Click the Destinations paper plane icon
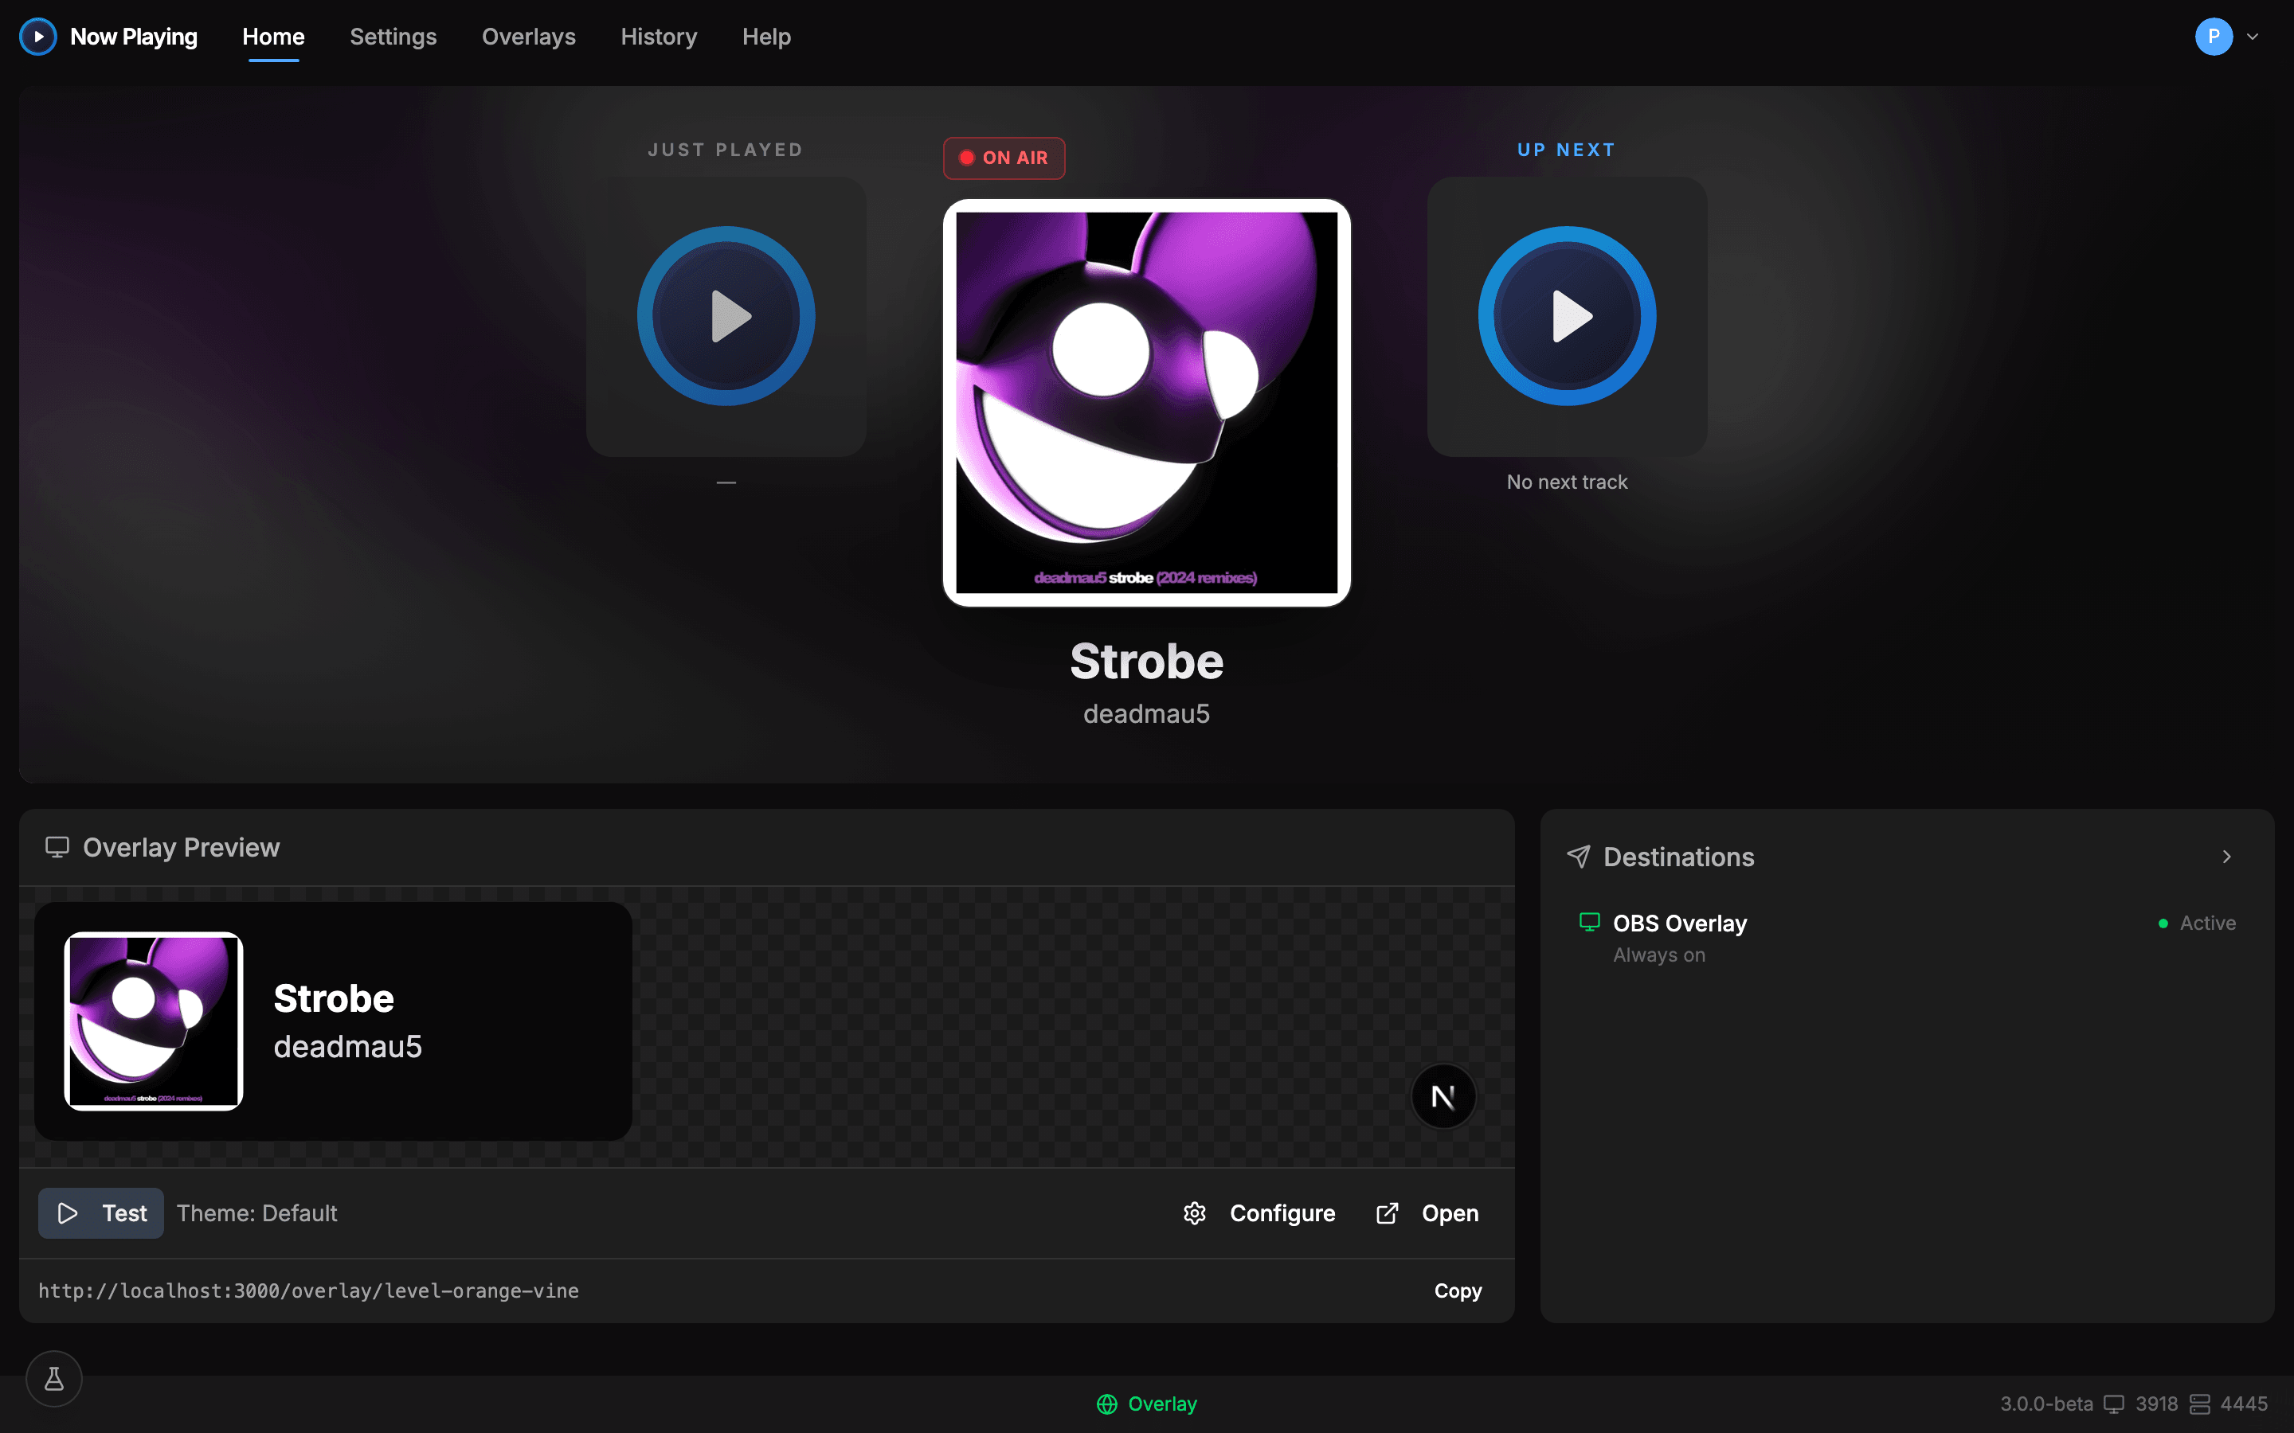 point(1578,857)
